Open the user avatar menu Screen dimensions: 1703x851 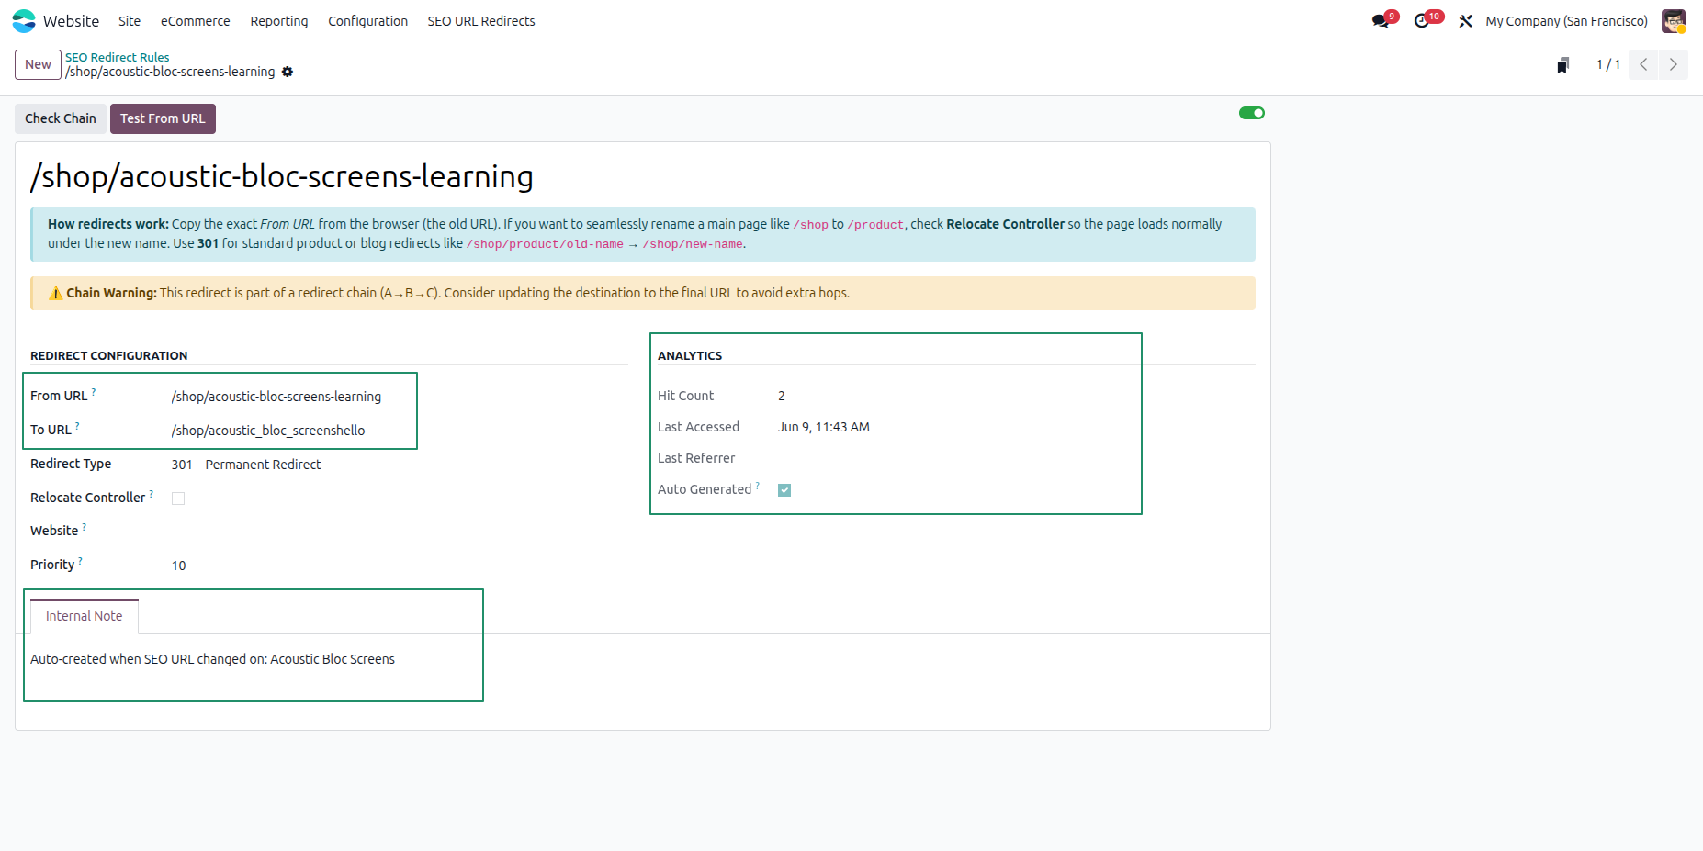click(x=1674, y=21)
